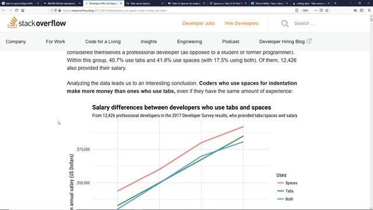Click bold text 'Coders who use spaces for indentation'

[x=248, y=83]
